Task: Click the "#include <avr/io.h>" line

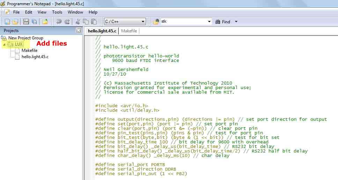Action: coord(122,105)
